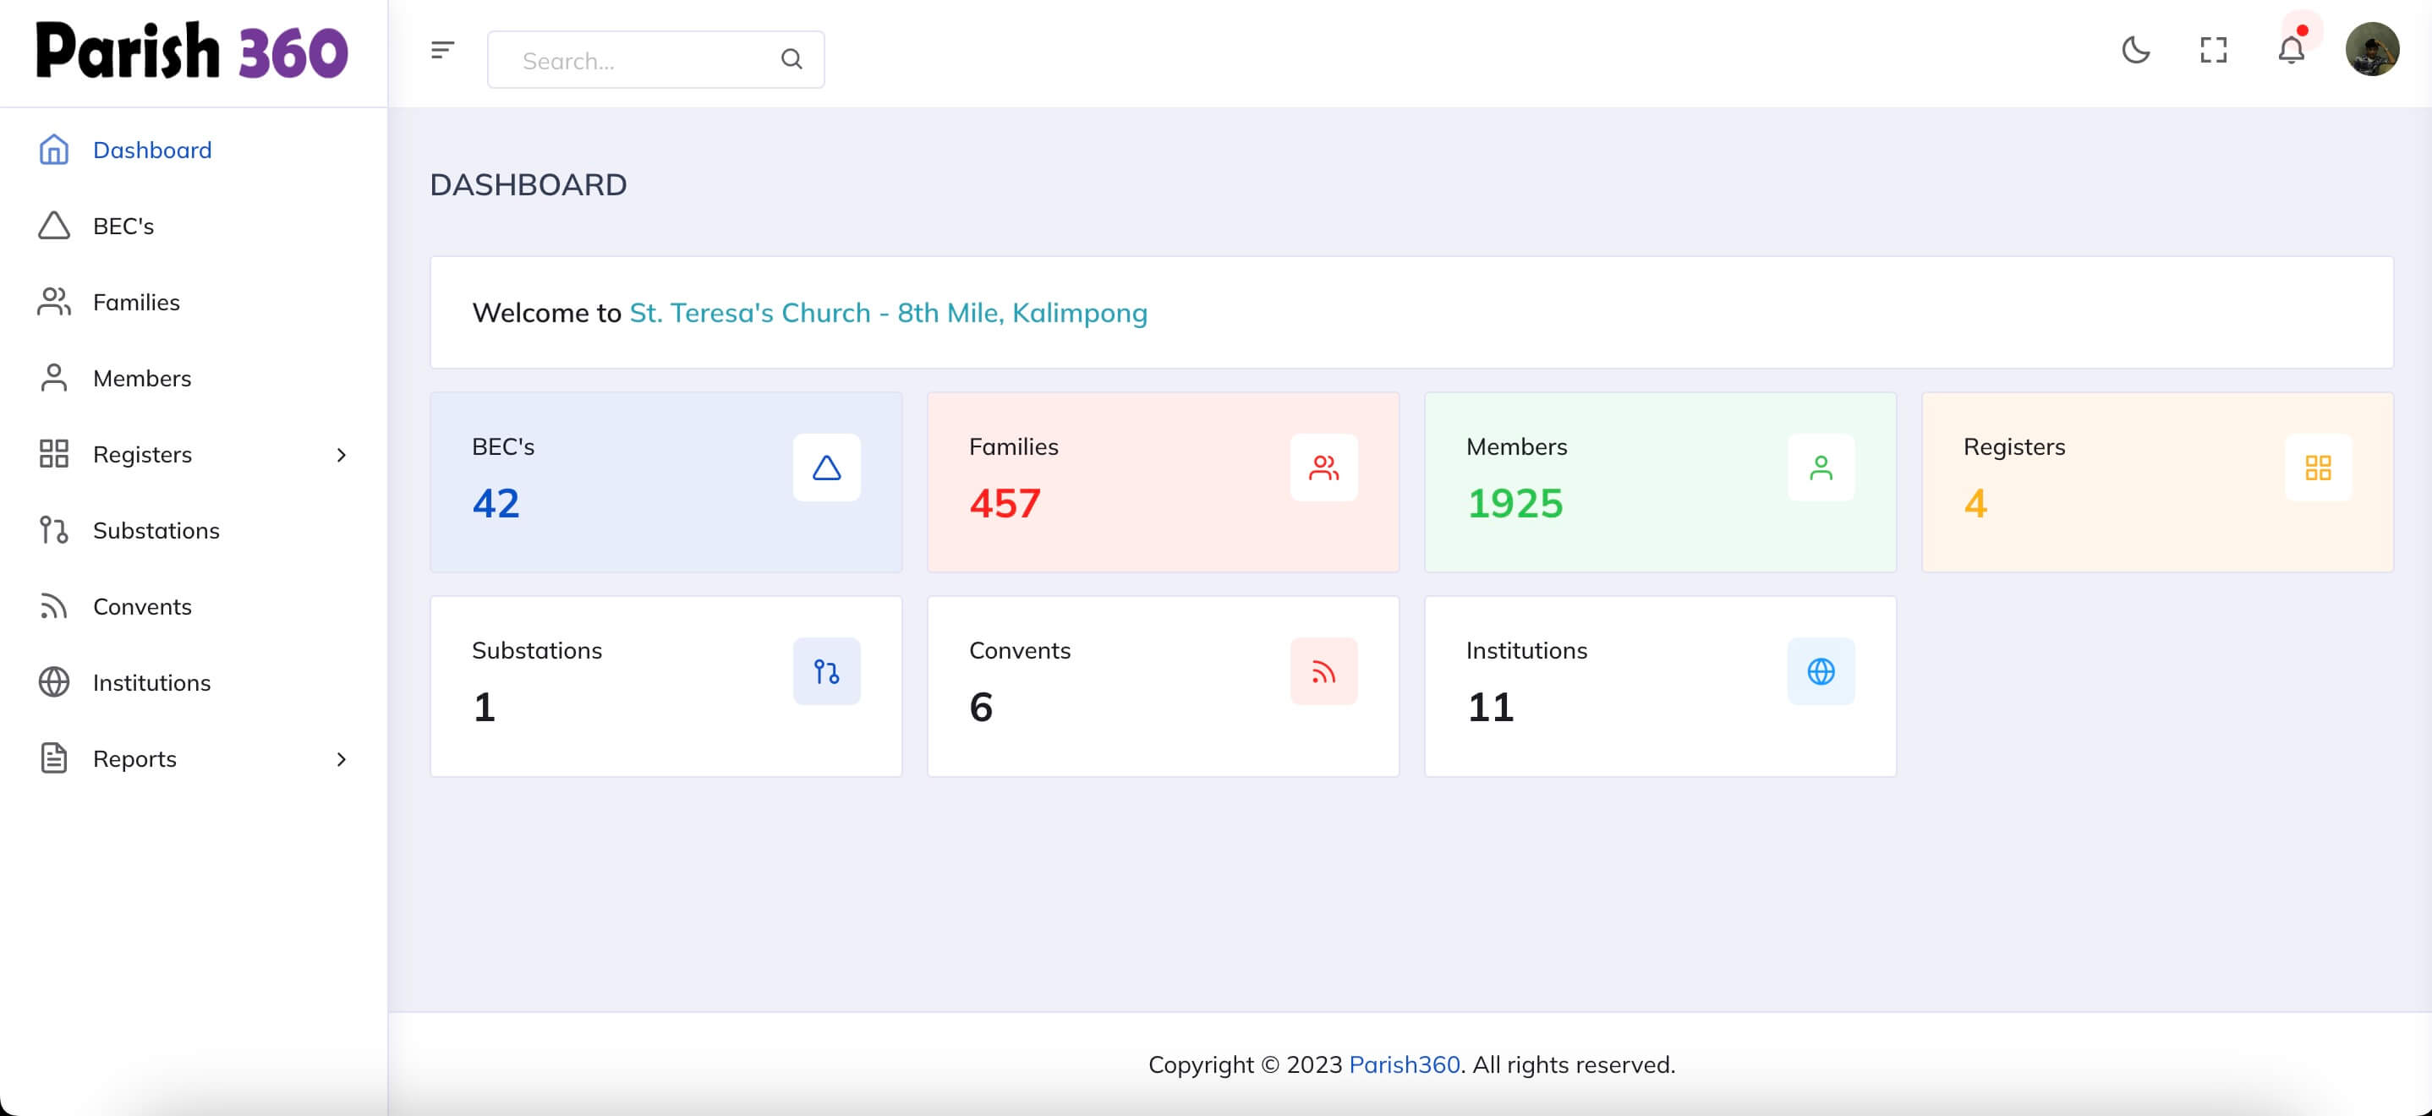
Task: Click the Registers card grid icon
Action: [2318, 468]
